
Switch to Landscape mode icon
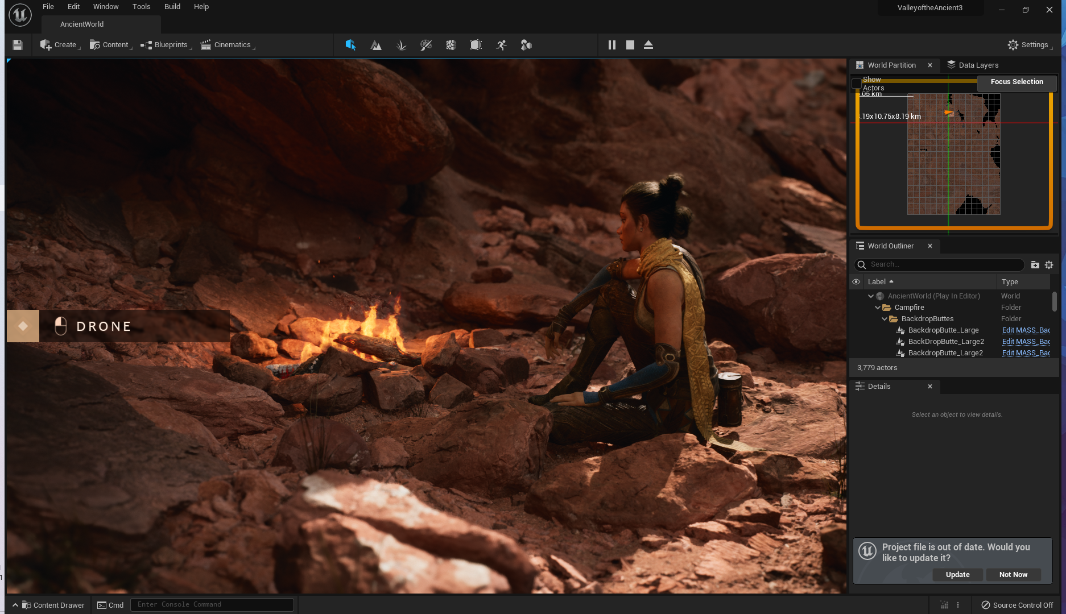tap(376, 45)
